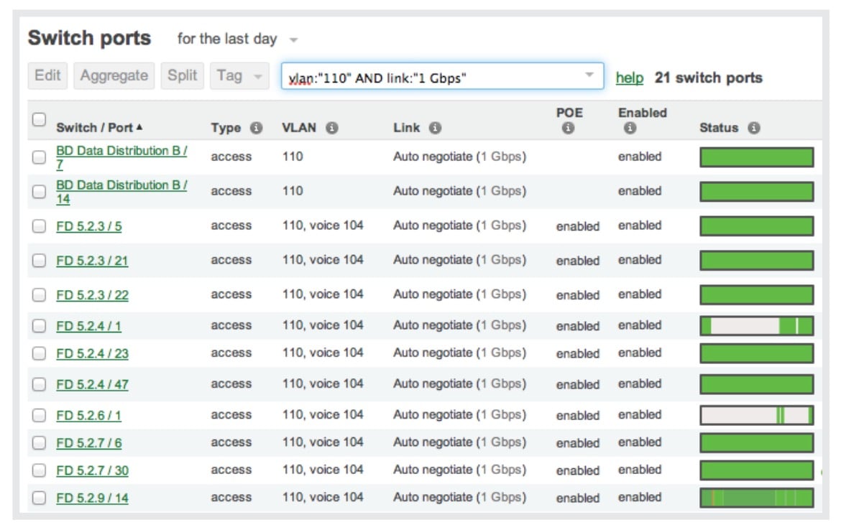This screenshot has width=841, height=530.
Task: Open the FD 5.2.4 / 1 port link
Action: [88, 326]
